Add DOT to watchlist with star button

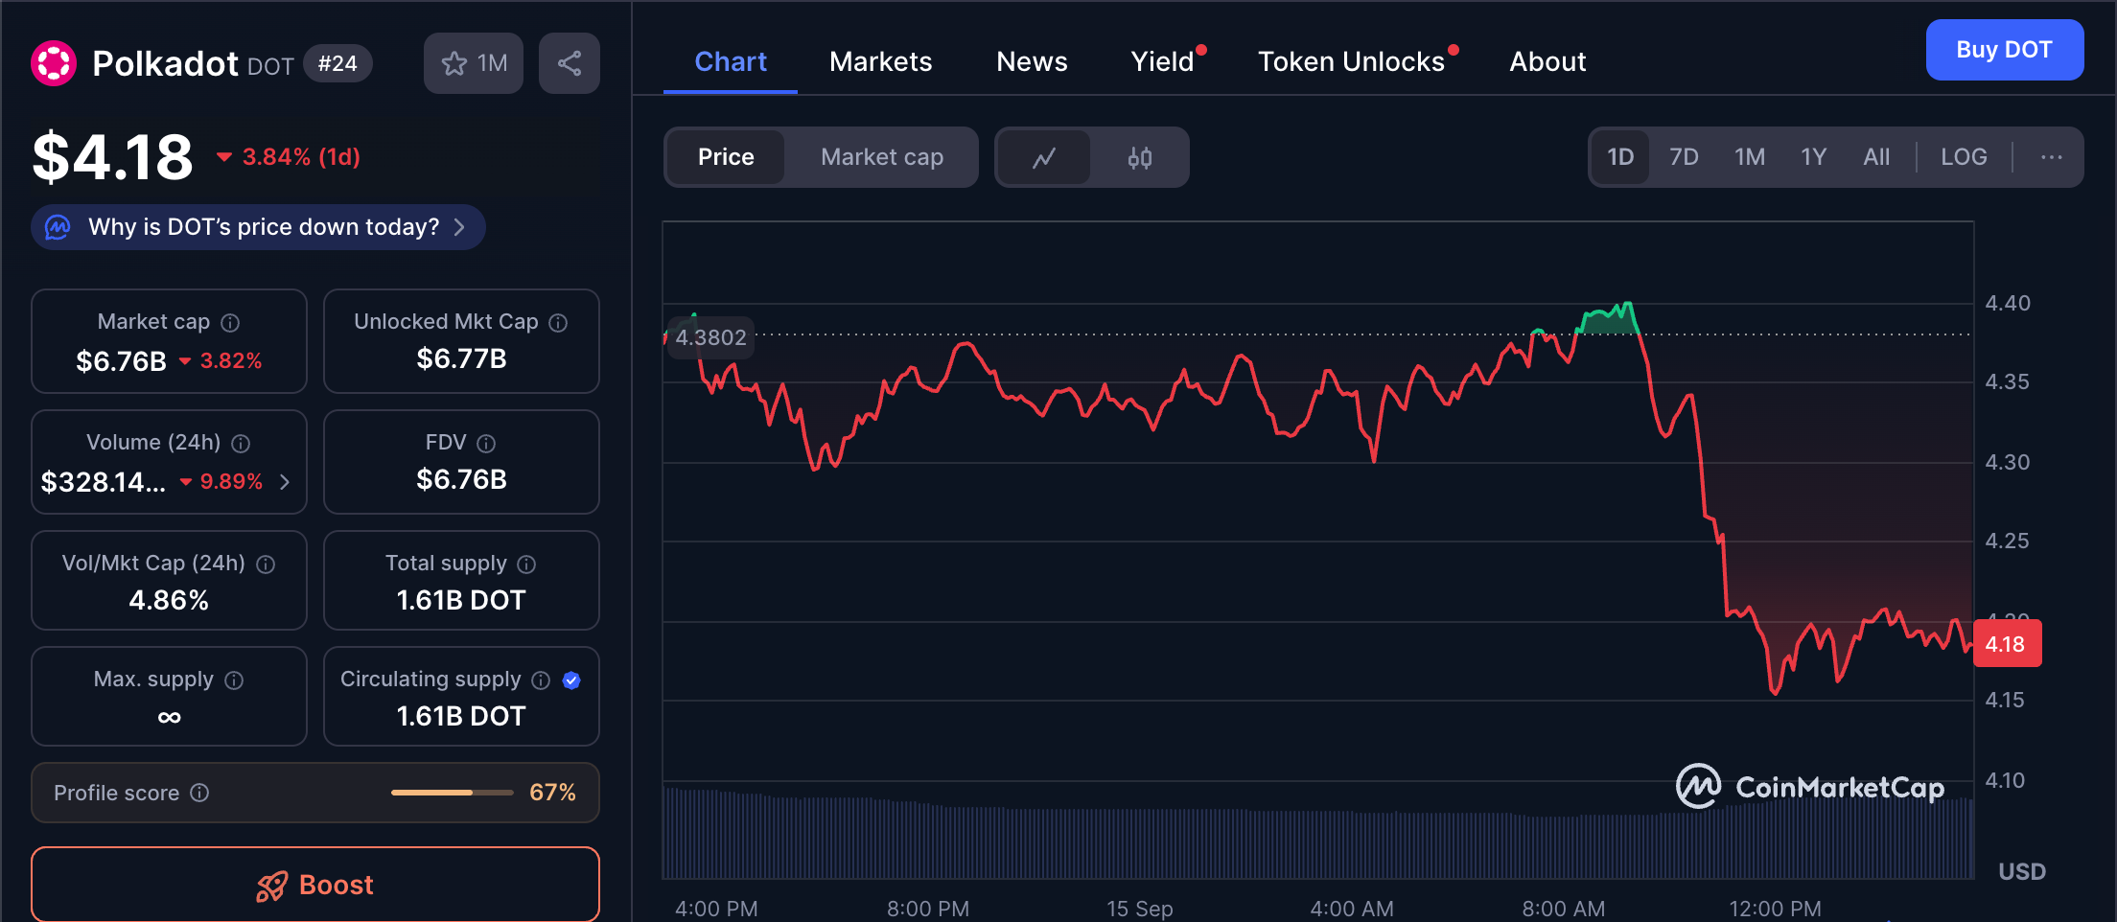pos(474,63)
